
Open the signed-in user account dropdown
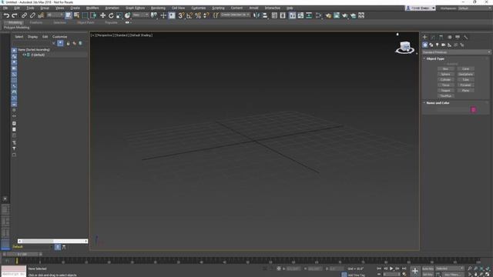(x=421, y=8)
